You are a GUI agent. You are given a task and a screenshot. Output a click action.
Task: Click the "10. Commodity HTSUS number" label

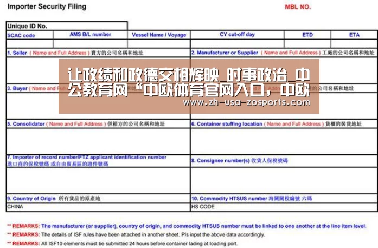pyautogui.click(x=229, y=199)
